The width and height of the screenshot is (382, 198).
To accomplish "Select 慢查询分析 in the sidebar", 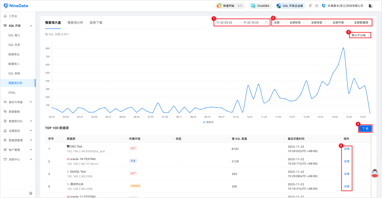I will click(18, 83).
